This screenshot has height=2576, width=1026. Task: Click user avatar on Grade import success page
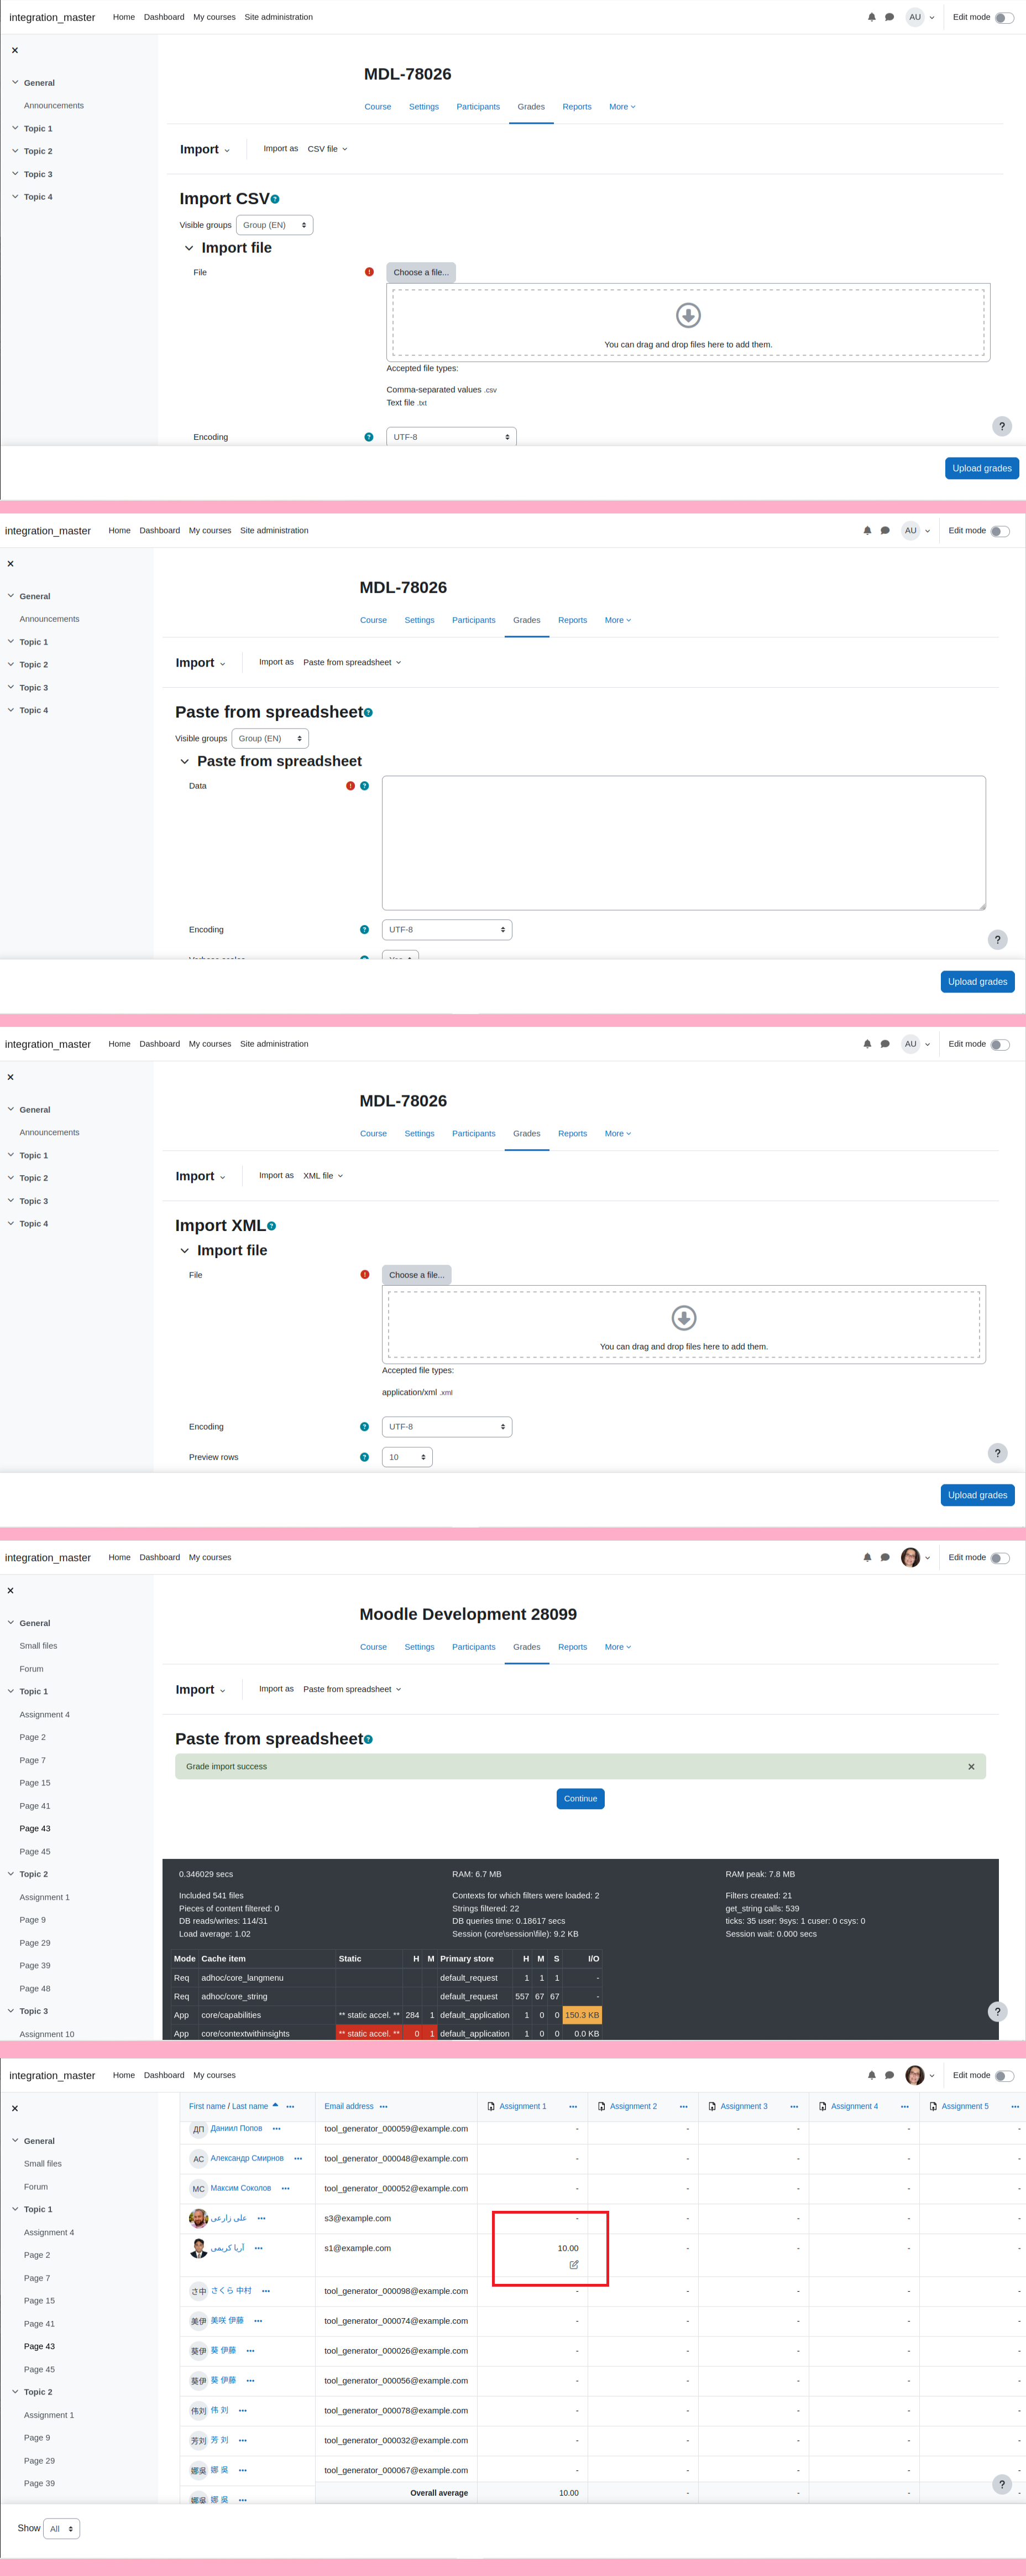click(910, 1557)
